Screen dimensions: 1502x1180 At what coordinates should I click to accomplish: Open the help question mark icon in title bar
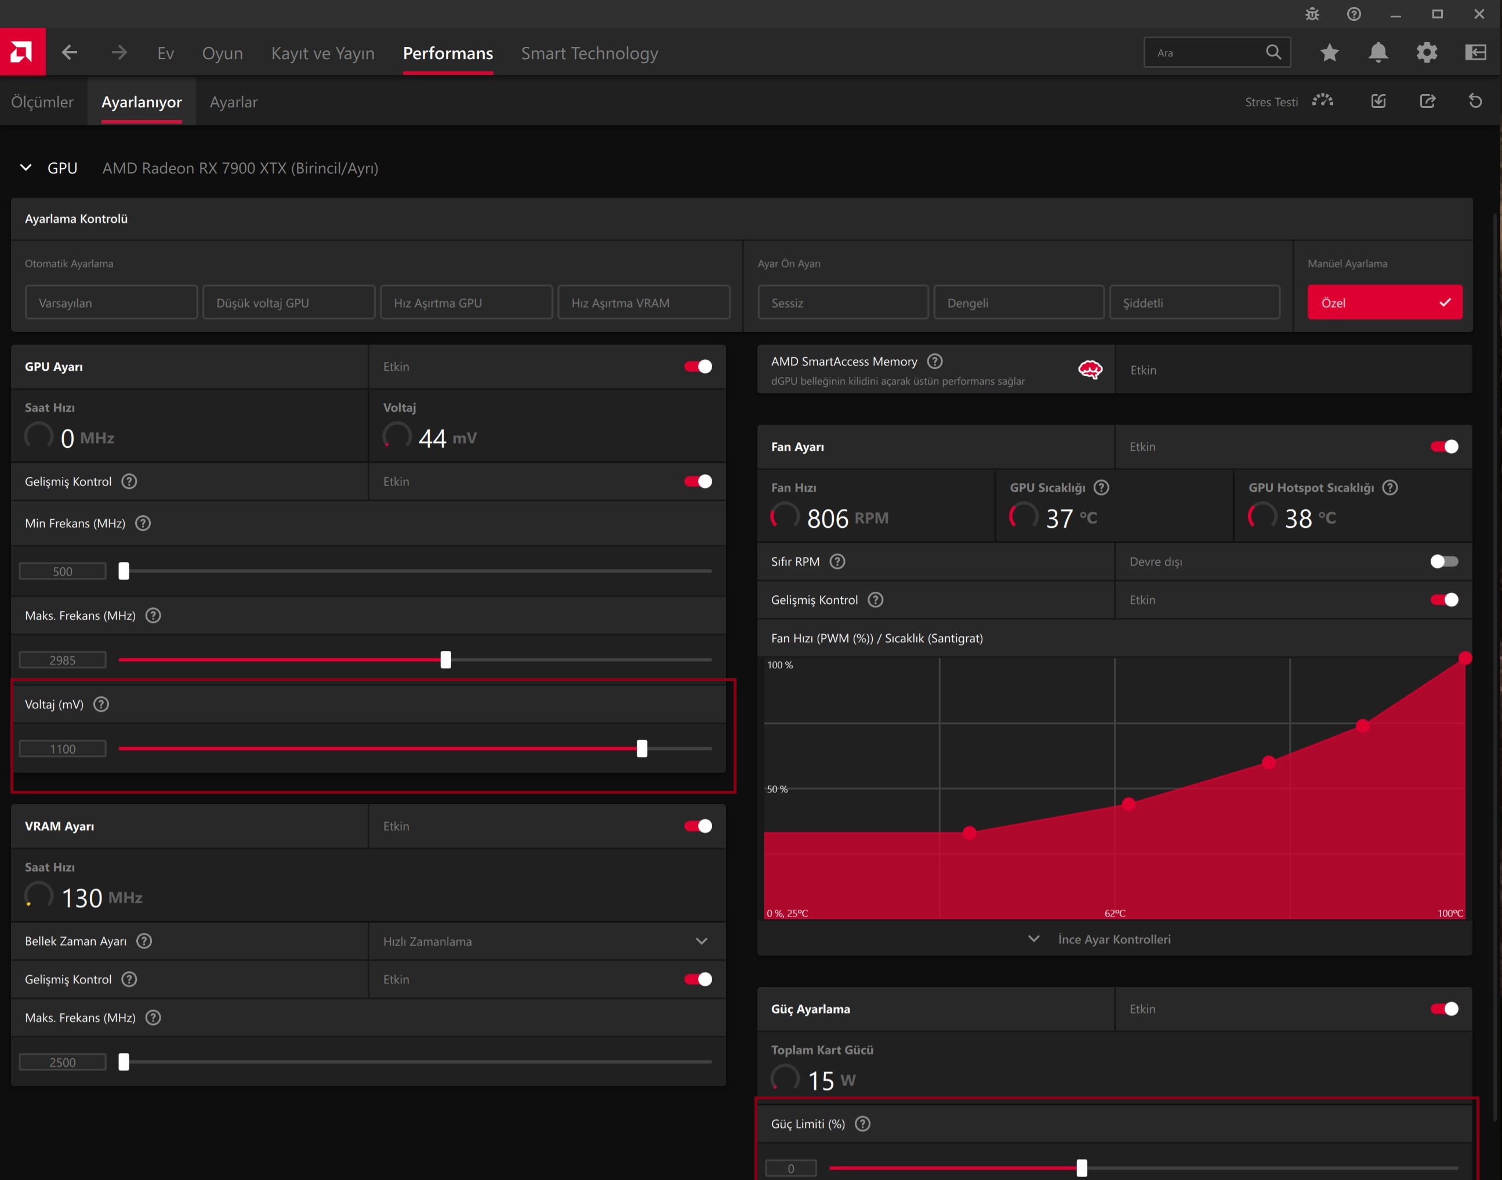1354,14
